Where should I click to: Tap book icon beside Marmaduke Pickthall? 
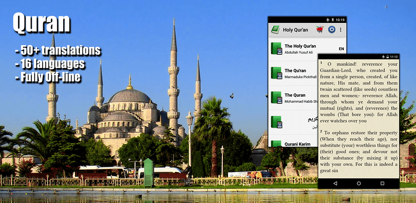click(276, 73)
